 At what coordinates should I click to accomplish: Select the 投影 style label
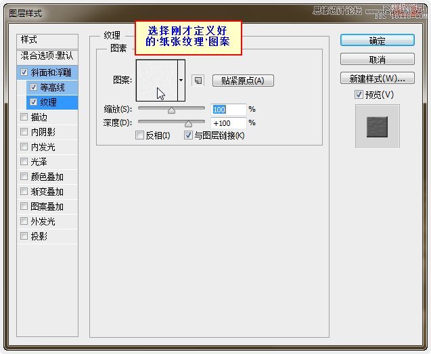click(x=39, y=236)
